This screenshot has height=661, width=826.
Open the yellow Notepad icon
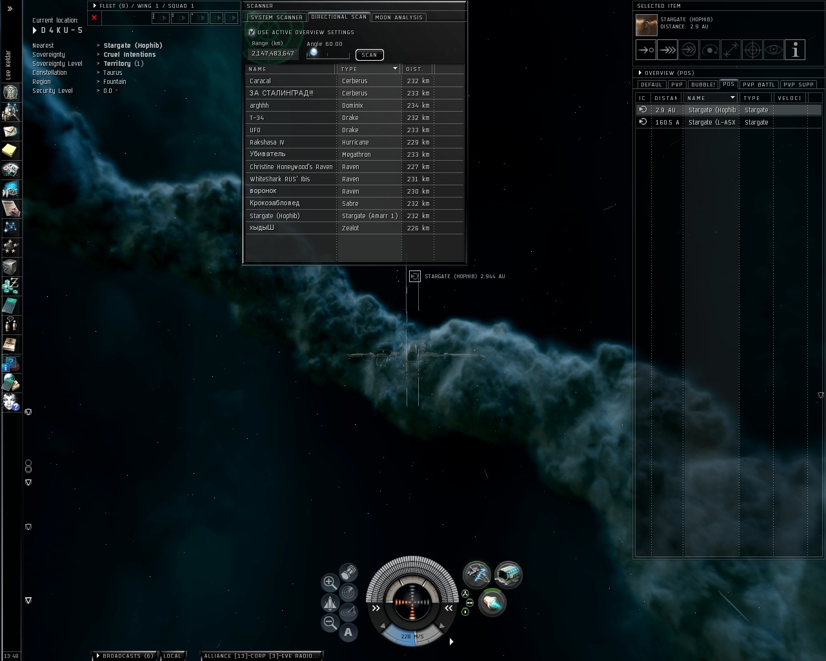11,150
